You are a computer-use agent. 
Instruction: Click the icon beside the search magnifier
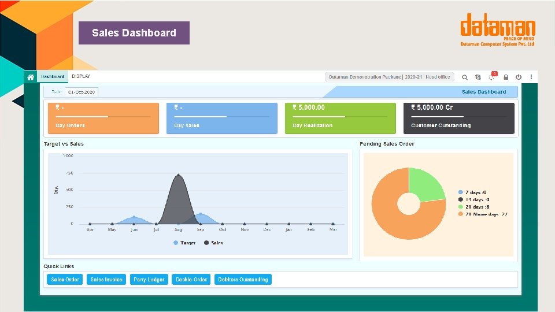pos(478,77)
